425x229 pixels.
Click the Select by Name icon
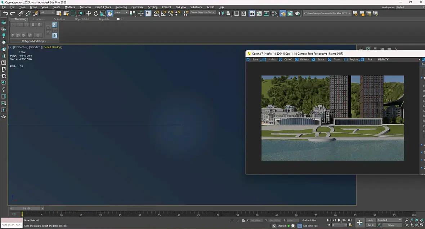(x=66, y=13)
